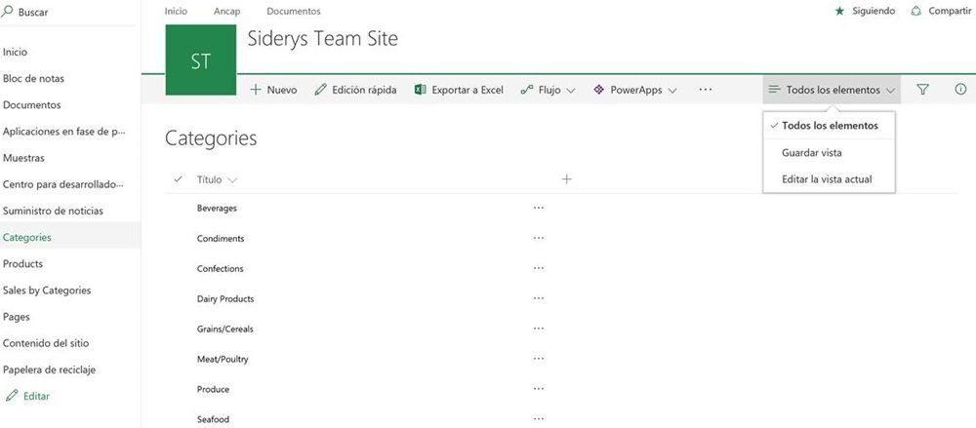Open the ellipsis menu for Produce

539,389
